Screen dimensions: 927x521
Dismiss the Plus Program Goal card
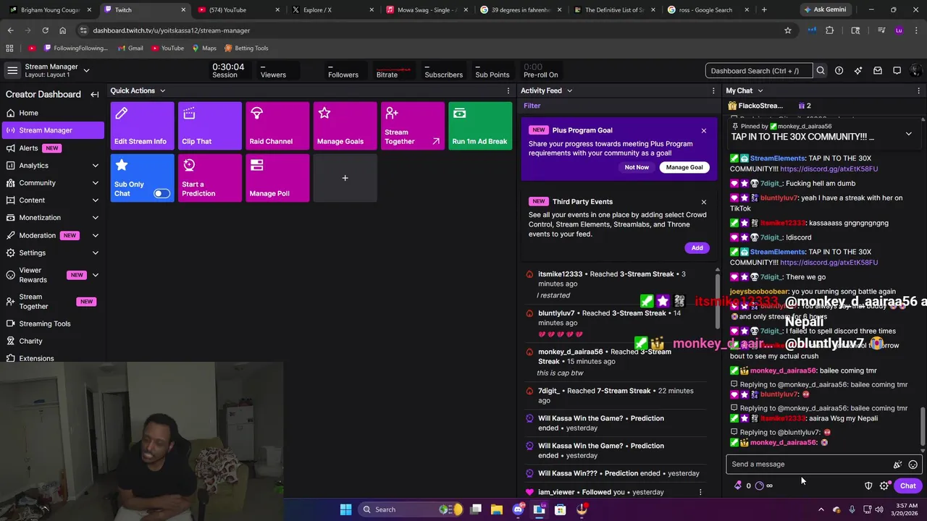pyautogui.click(x=703, y=131)
